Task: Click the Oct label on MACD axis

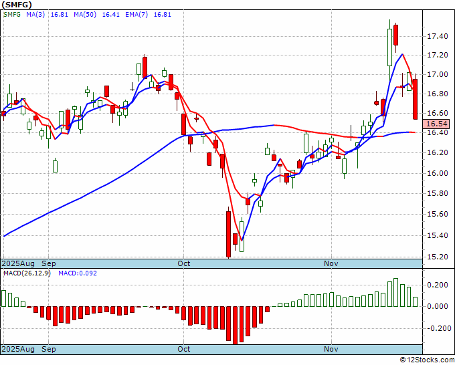Action: [184, 349]
